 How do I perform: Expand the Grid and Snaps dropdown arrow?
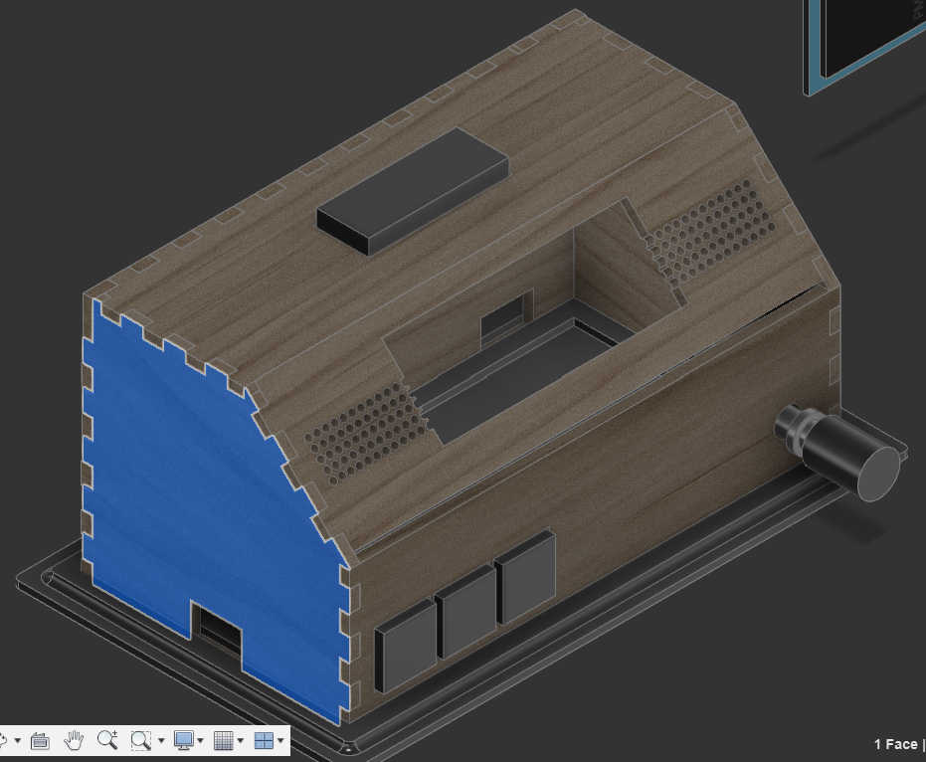click(241, 741)
